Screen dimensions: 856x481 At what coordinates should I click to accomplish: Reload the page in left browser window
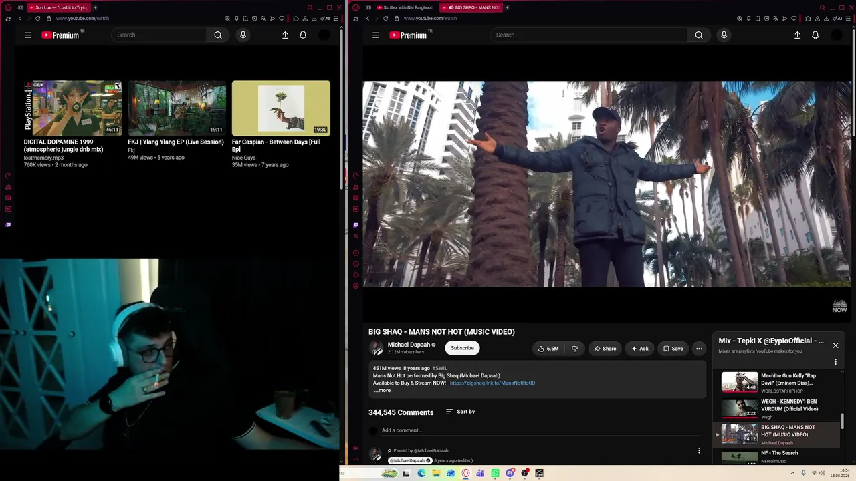(x=37, y=19)
